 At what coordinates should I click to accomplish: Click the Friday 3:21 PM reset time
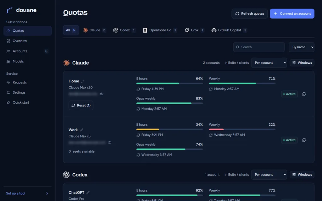click(x=152, y=135)
